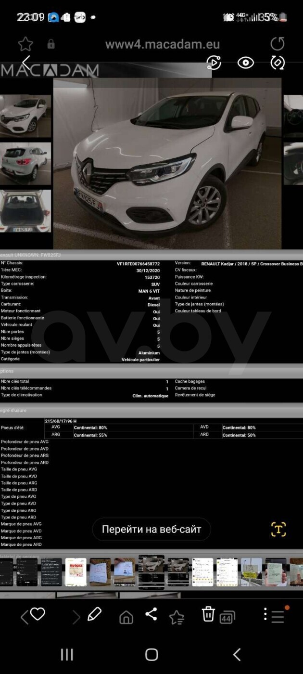Delete the picture with the trash icon
The height and width of the screenshot is (674, 303).
point(208,614)
